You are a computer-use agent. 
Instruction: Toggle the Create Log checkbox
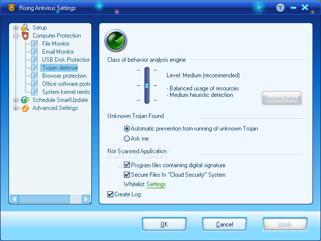click(x=110, y=194)
